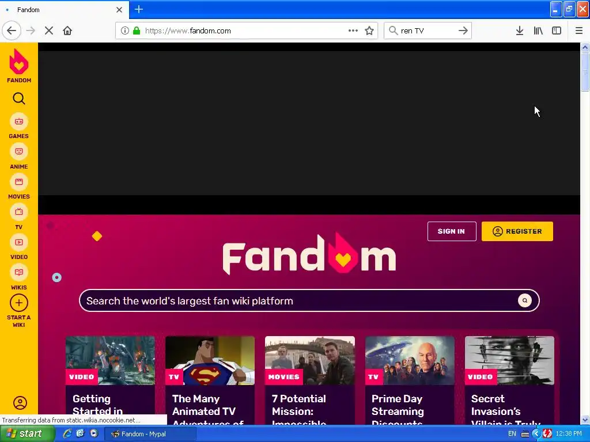Click the yellow Register button

coord(517,231)
